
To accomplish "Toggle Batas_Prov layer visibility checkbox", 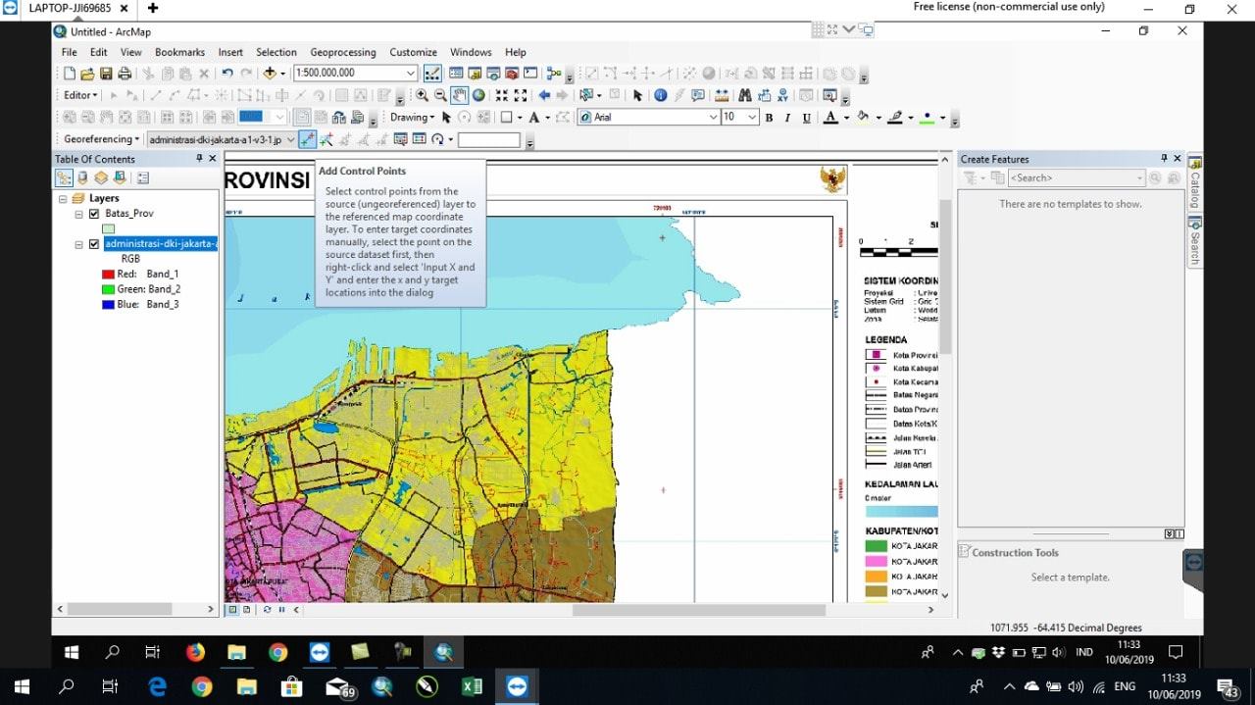I will [x=94, y=213].
